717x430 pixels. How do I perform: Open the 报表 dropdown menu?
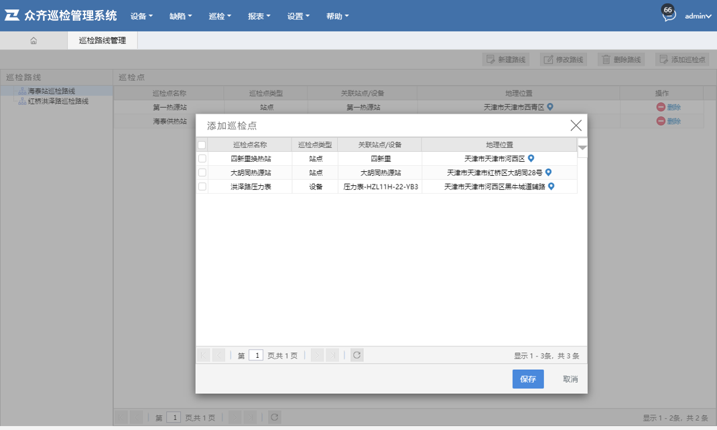(x=259, y=16)
